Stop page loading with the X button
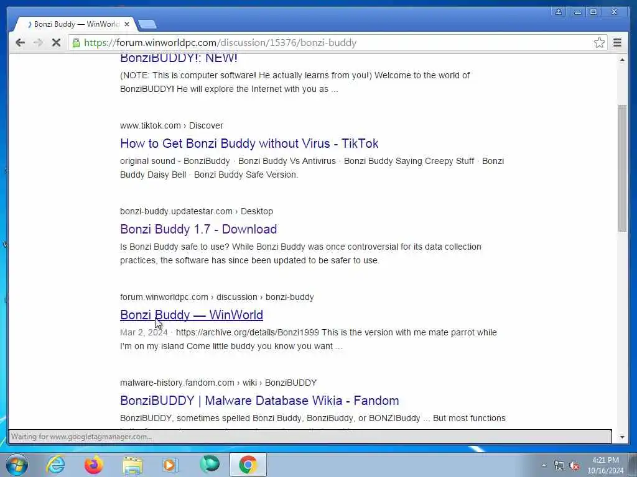Viewport: 637px width, 477px height. point(56,43)
